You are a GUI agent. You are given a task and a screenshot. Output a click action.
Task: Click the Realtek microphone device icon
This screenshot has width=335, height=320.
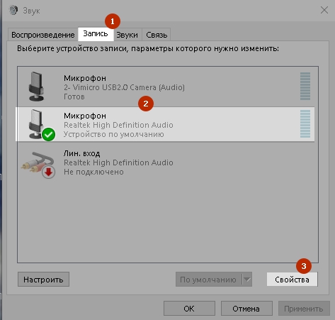pyautogui.click(x=36, y=123)
